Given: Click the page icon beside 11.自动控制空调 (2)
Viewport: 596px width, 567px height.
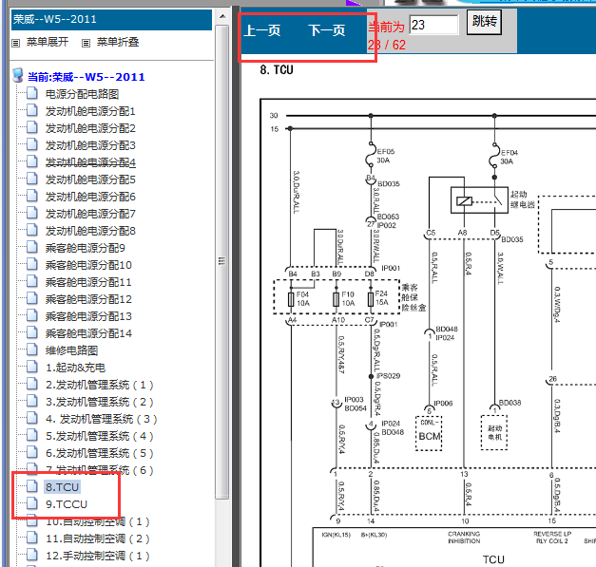Looking at the screenshot, I should click(x=32, y=538).
